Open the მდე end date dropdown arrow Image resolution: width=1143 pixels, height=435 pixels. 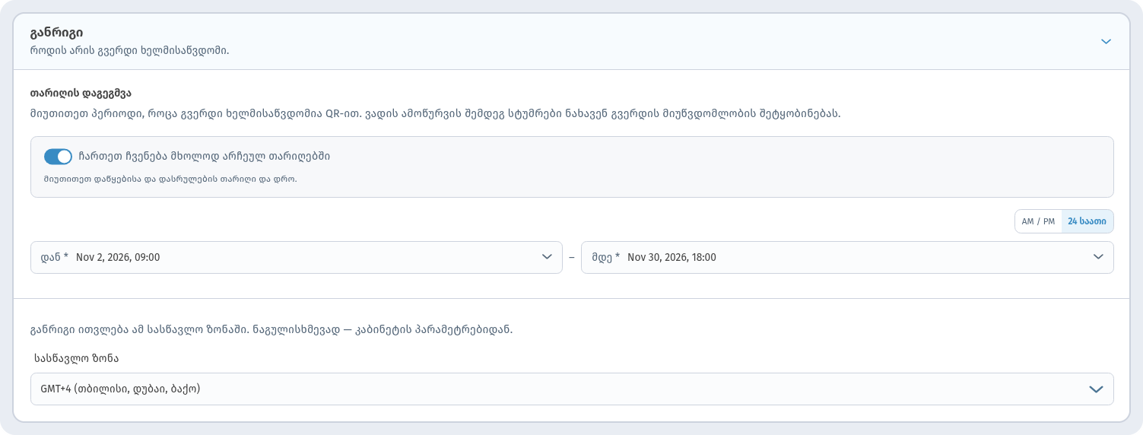pos(1098,257)
